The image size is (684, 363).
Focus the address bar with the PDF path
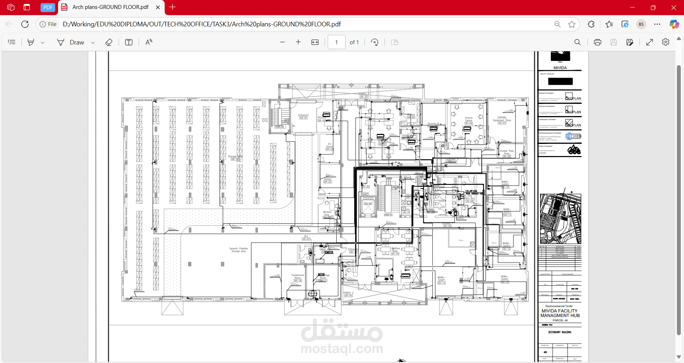pyautogui.click(x=202, y=24)
